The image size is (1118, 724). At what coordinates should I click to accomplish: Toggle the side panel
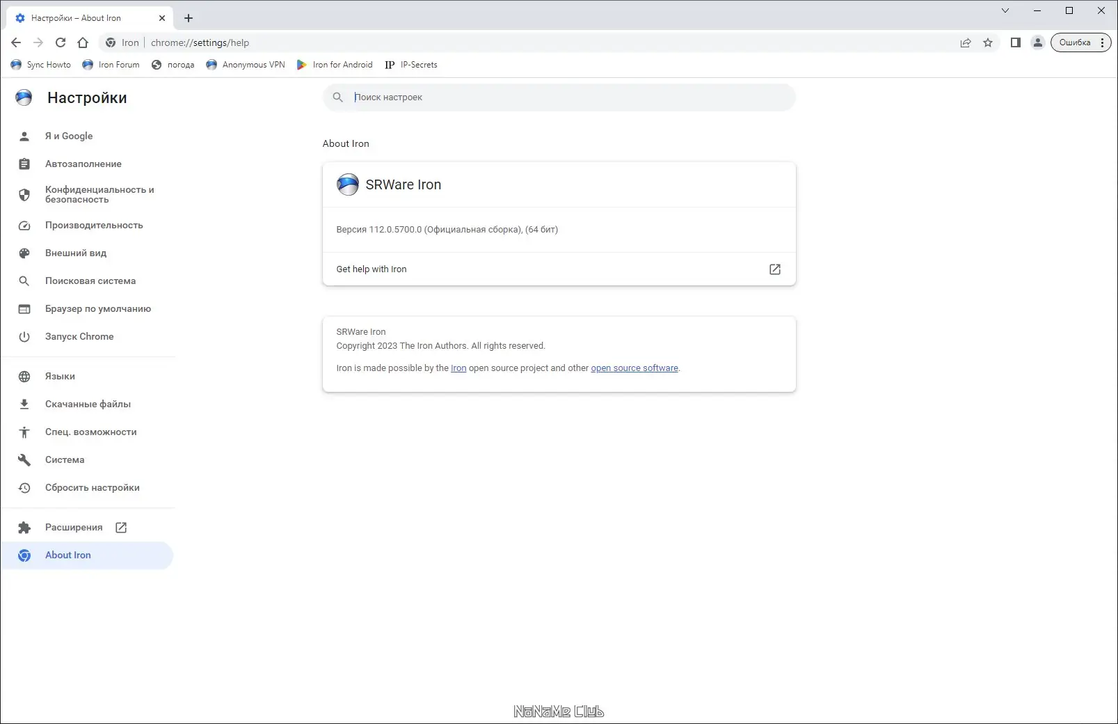coord(1014,42)
